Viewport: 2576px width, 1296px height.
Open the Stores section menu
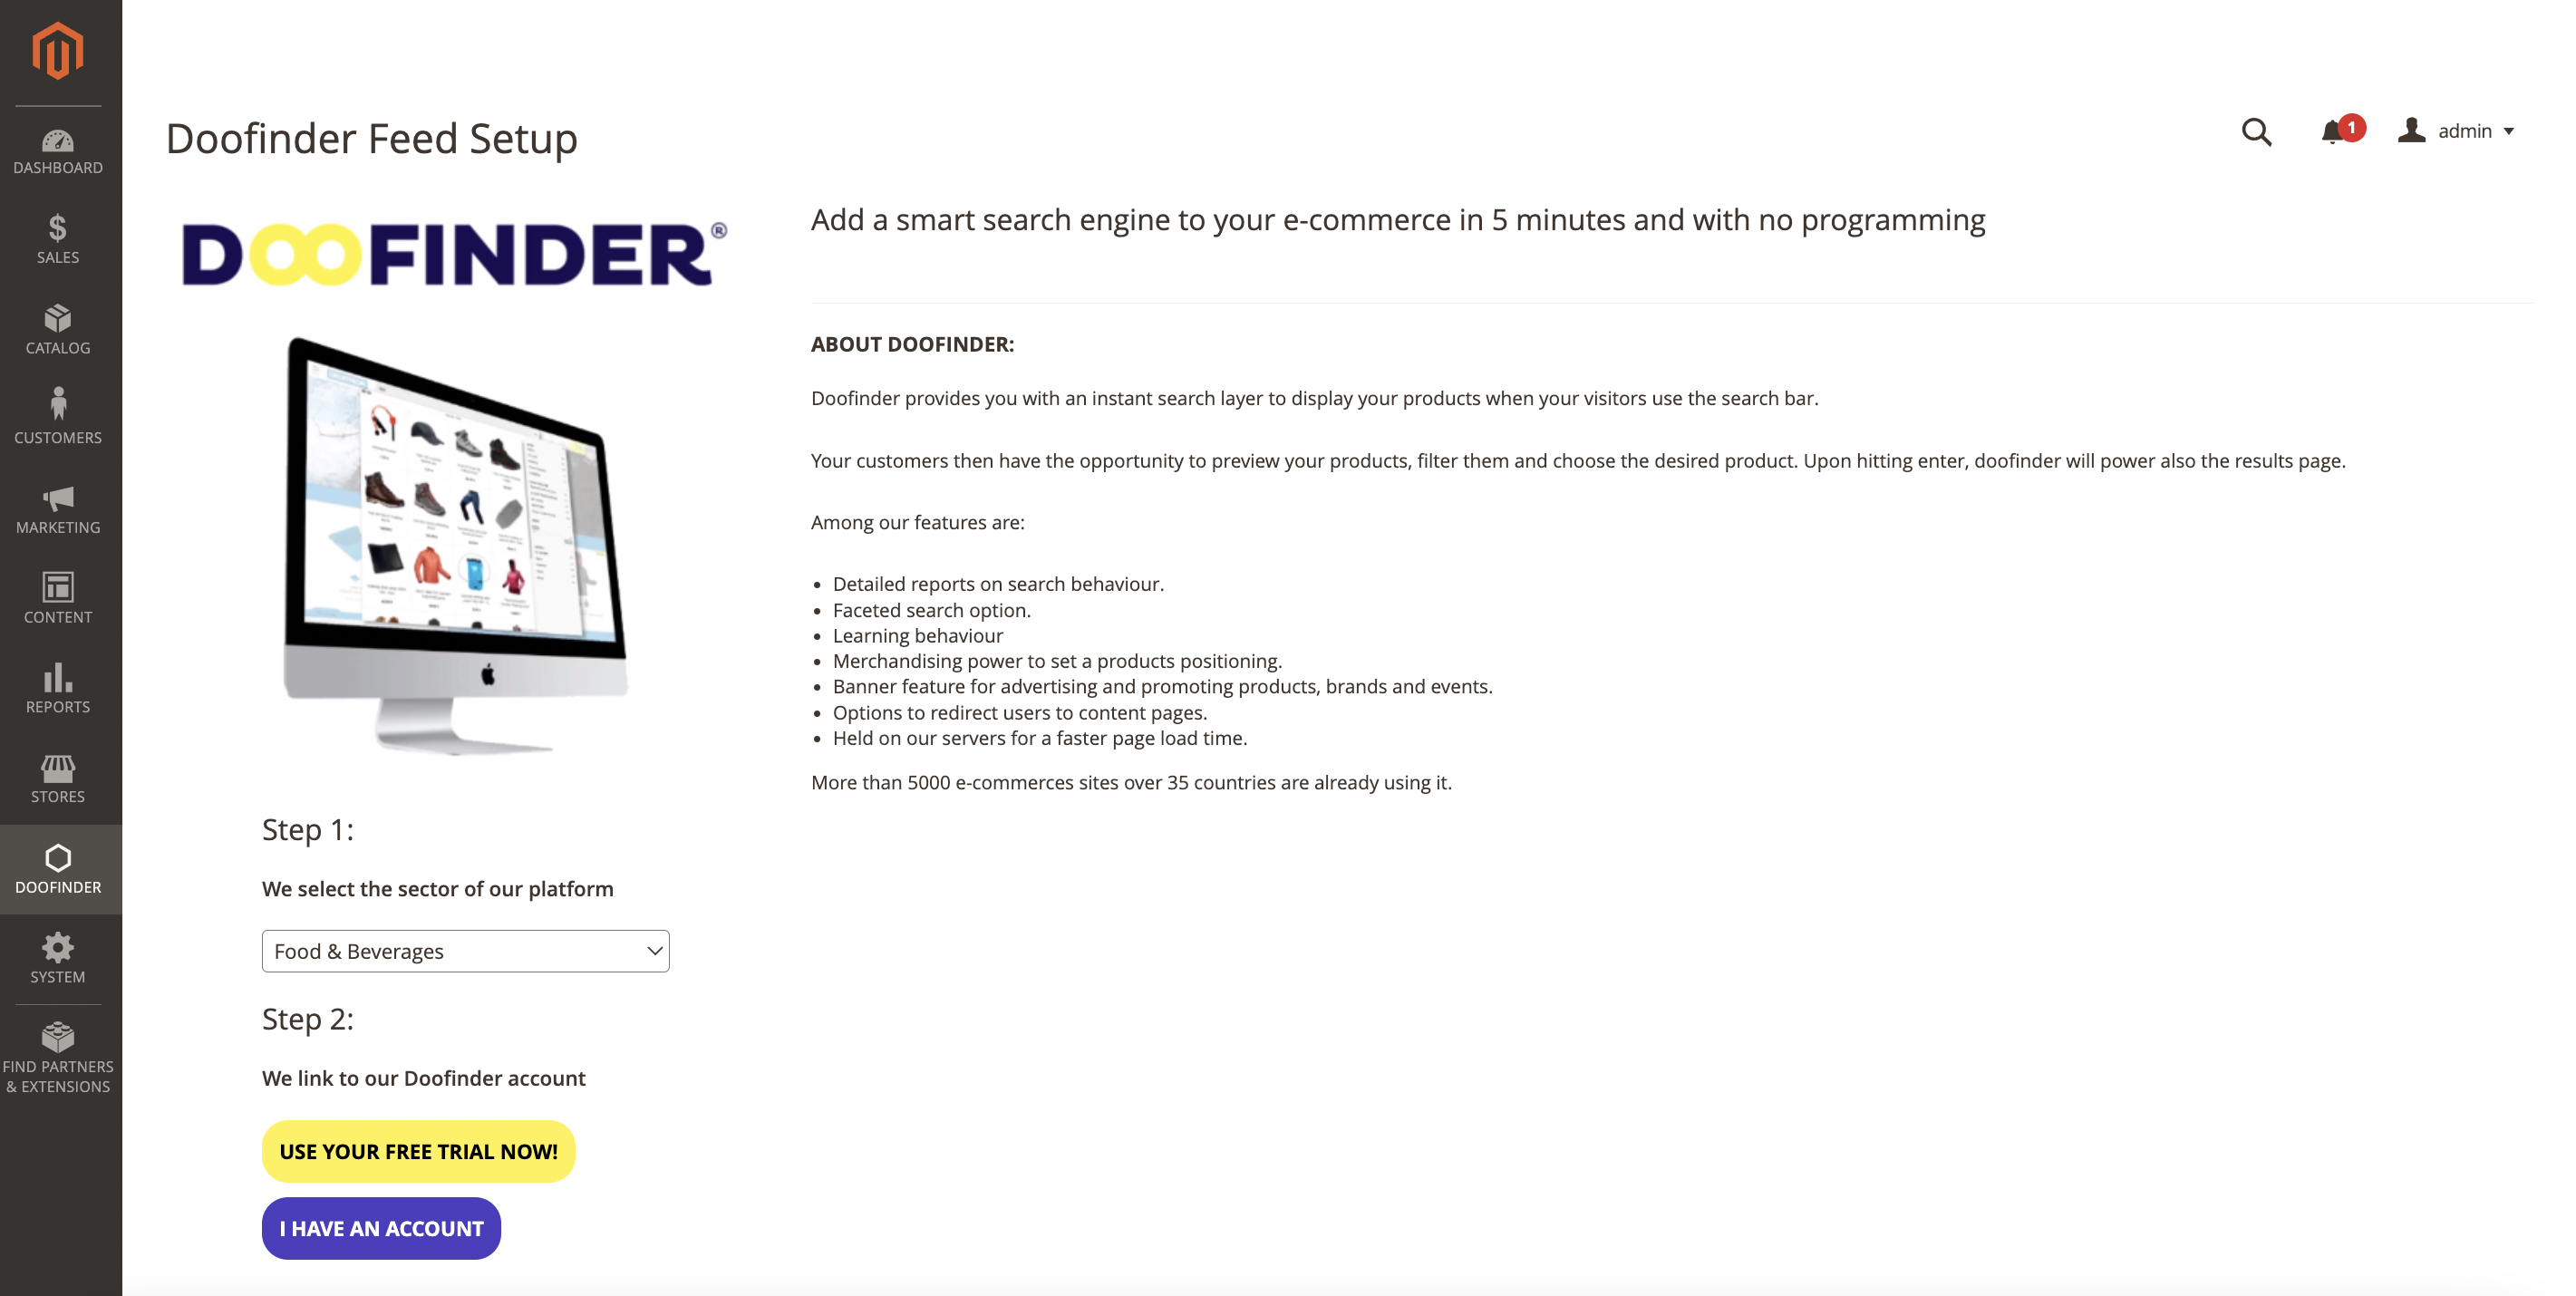58,779
